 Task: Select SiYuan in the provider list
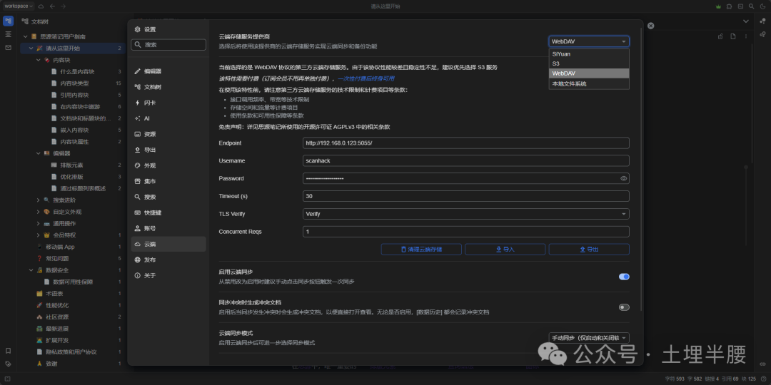(x=589, y=54)
